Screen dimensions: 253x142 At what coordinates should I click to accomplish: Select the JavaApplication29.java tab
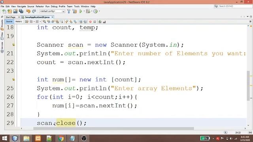click(37, 17)
